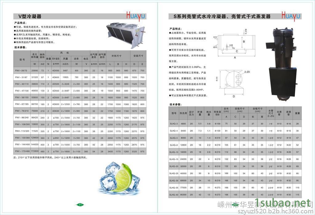The height and width of the screenshot is (215, 315).
Task: Select model RNV-115/320 in the table
Action: tap(22, 131)
